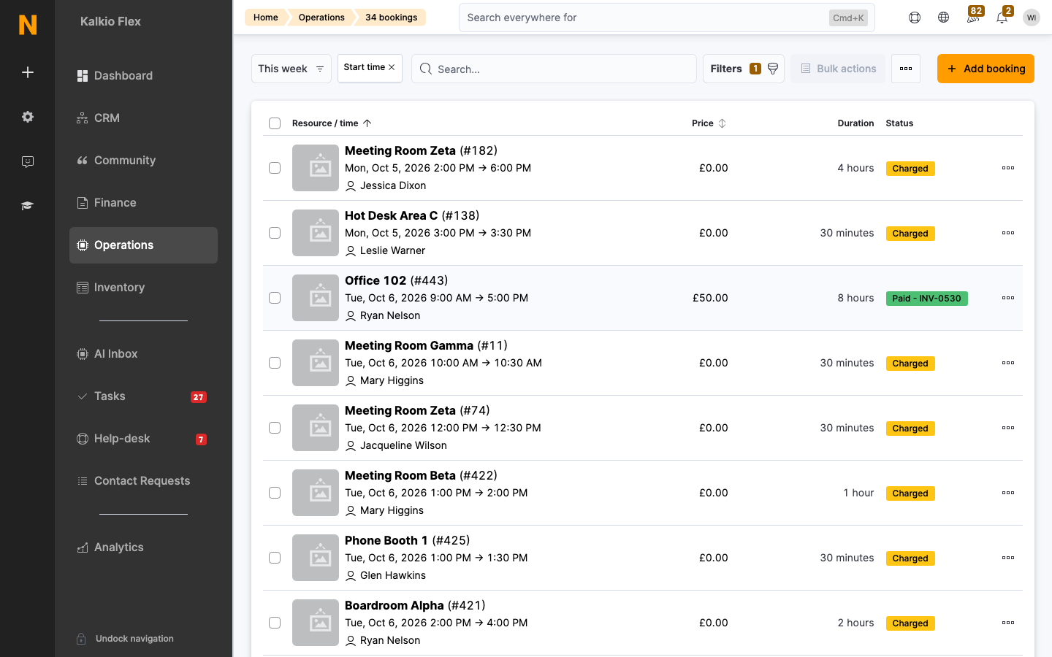
Task: Click the Home breadcrumb
Action: (x=266, y=18)
